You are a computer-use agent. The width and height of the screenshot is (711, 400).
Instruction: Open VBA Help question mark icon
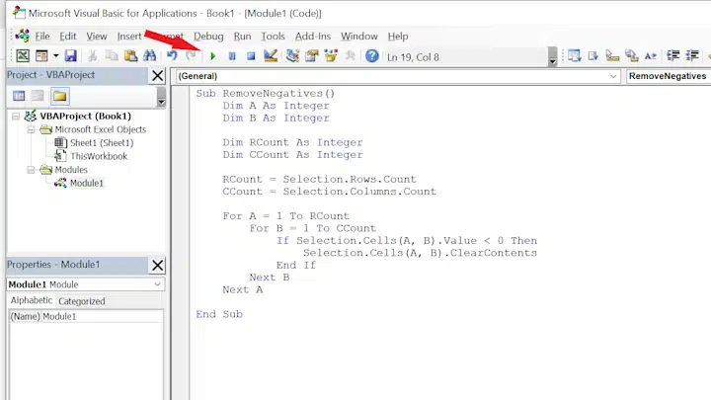click(x=372, y=55)
